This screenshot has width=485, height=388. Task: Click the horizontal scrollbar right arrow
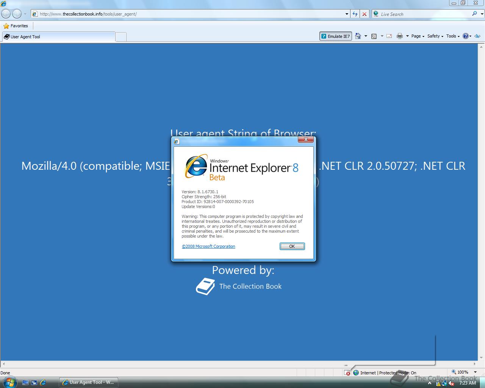pyautogui.click(x=474, y=364)
